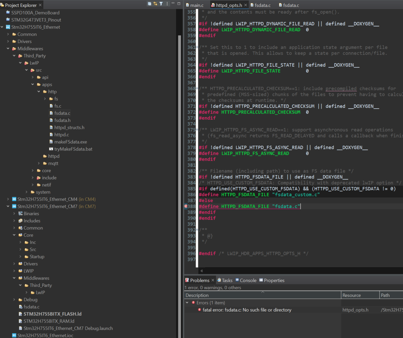Expand the Startup folder under Core
The image size is (403, 338).
(21, 257)
